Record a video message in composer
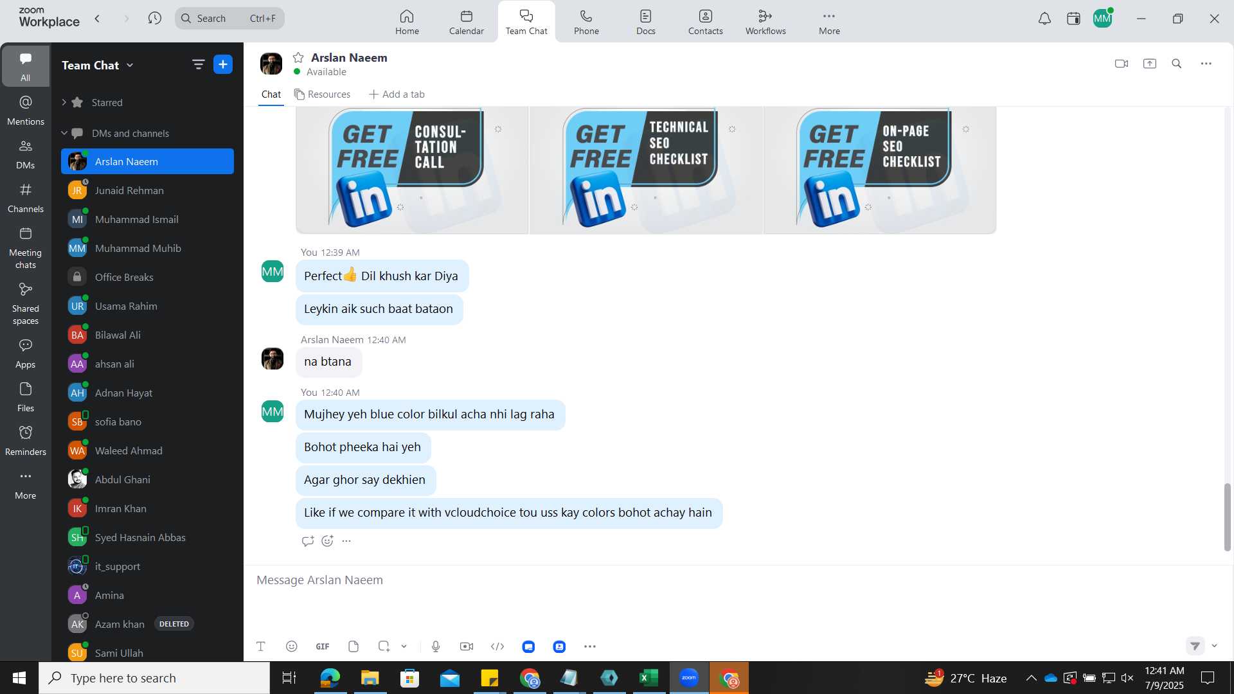This screenshot has height=694, width=1234. click(467, 646)
